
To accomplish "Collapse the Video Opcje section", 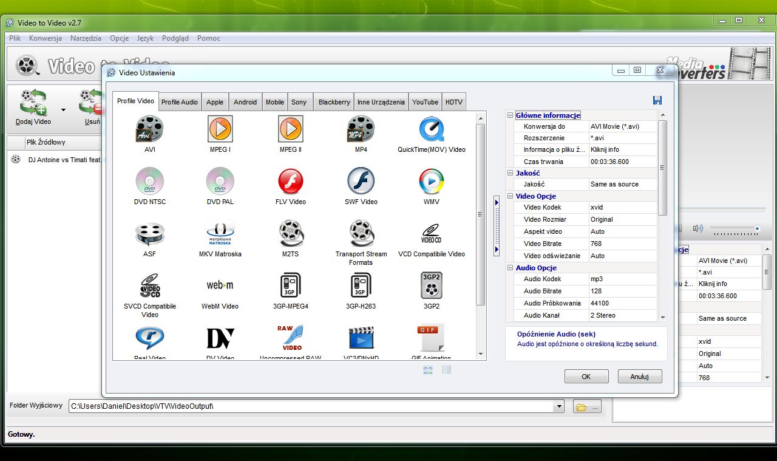I will tap(510, 196).
